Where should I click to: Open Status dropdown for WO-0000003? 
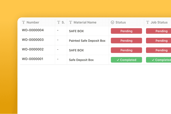click(x=127, y=41)
